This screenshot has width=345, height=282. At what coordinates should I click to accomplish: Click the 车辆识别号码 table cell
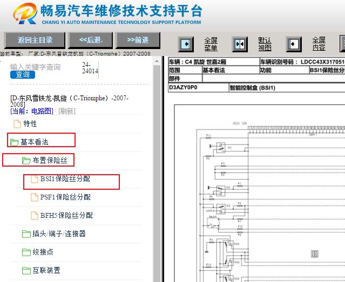tap(302, 62)
